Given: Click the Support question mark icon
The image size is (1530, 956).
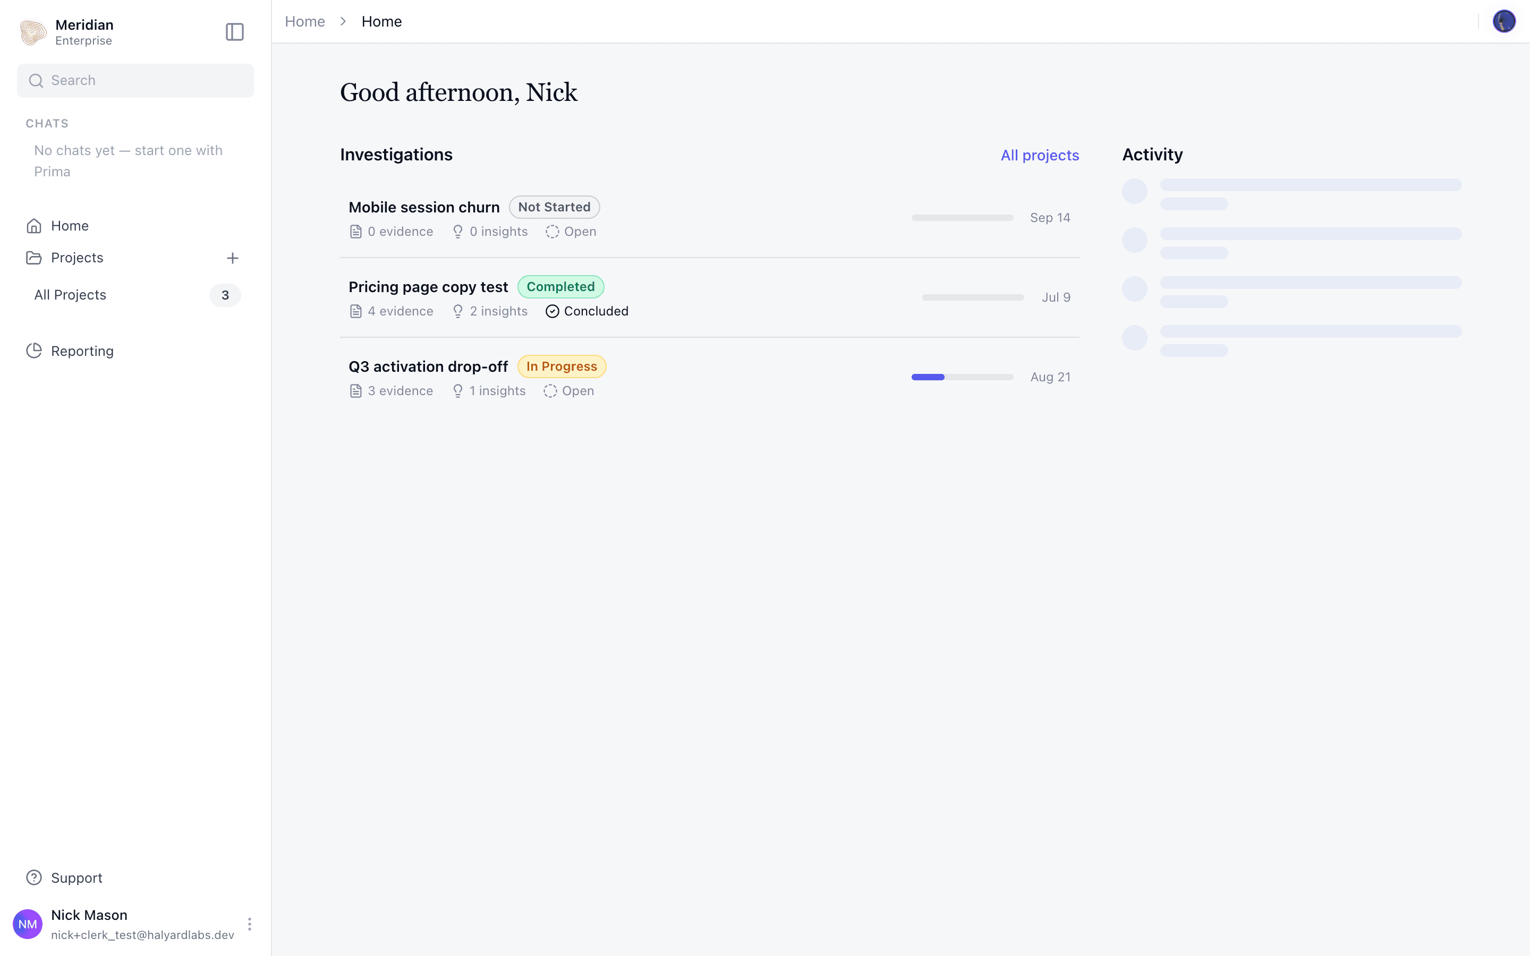Looking at the screenshot, I should coord(34,877).
